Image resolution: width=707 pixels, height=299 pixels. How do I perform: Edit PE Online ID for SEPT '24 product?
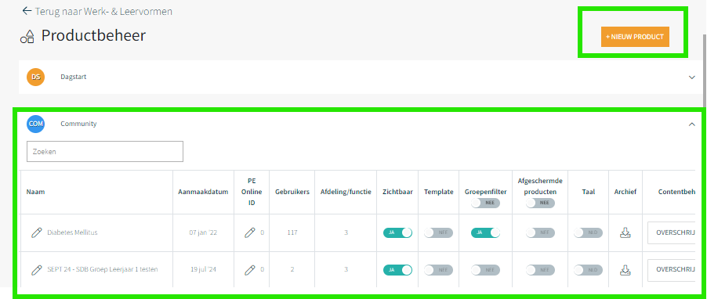tap(250, 270)
